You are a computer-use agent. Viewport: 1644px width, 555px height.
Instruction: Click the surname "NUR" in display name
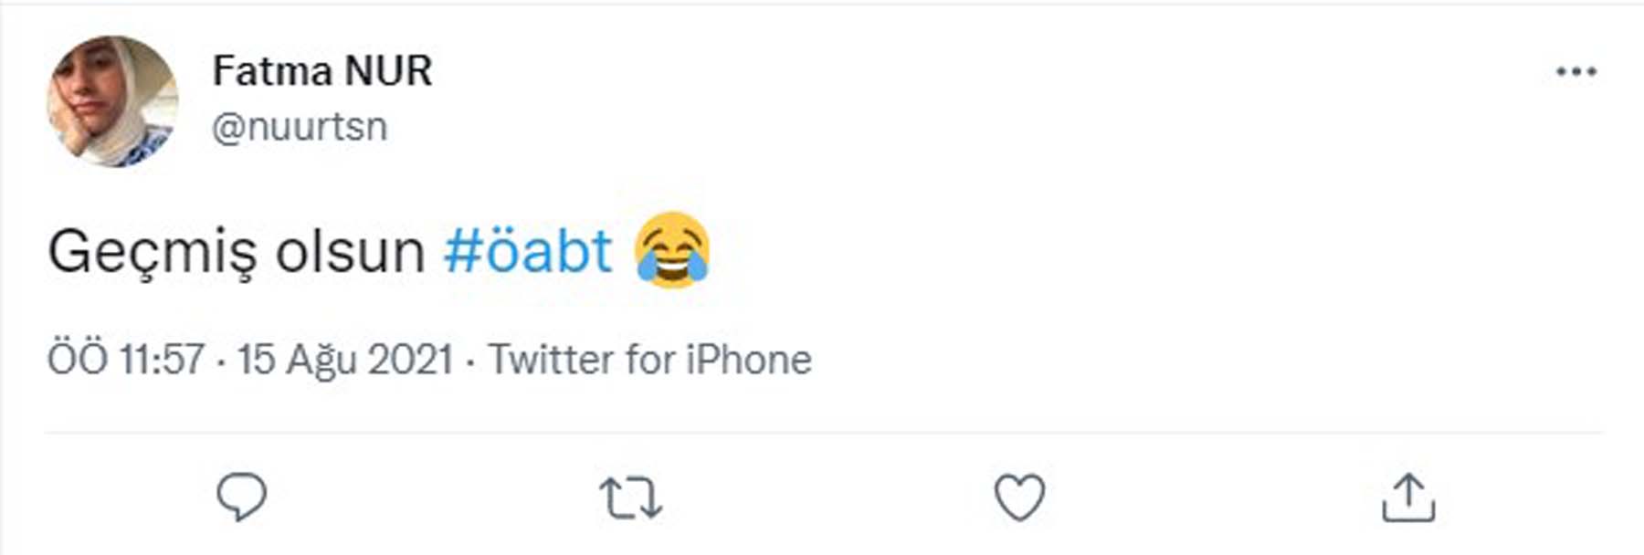[x=389, y=71]
